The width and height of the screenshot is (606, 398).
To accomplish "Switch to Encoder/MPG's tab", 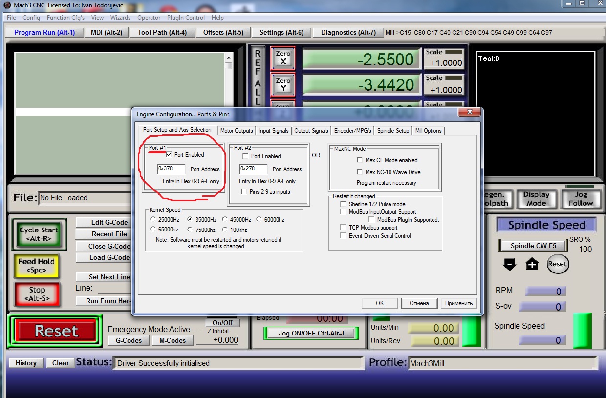I will pos(353,131).
